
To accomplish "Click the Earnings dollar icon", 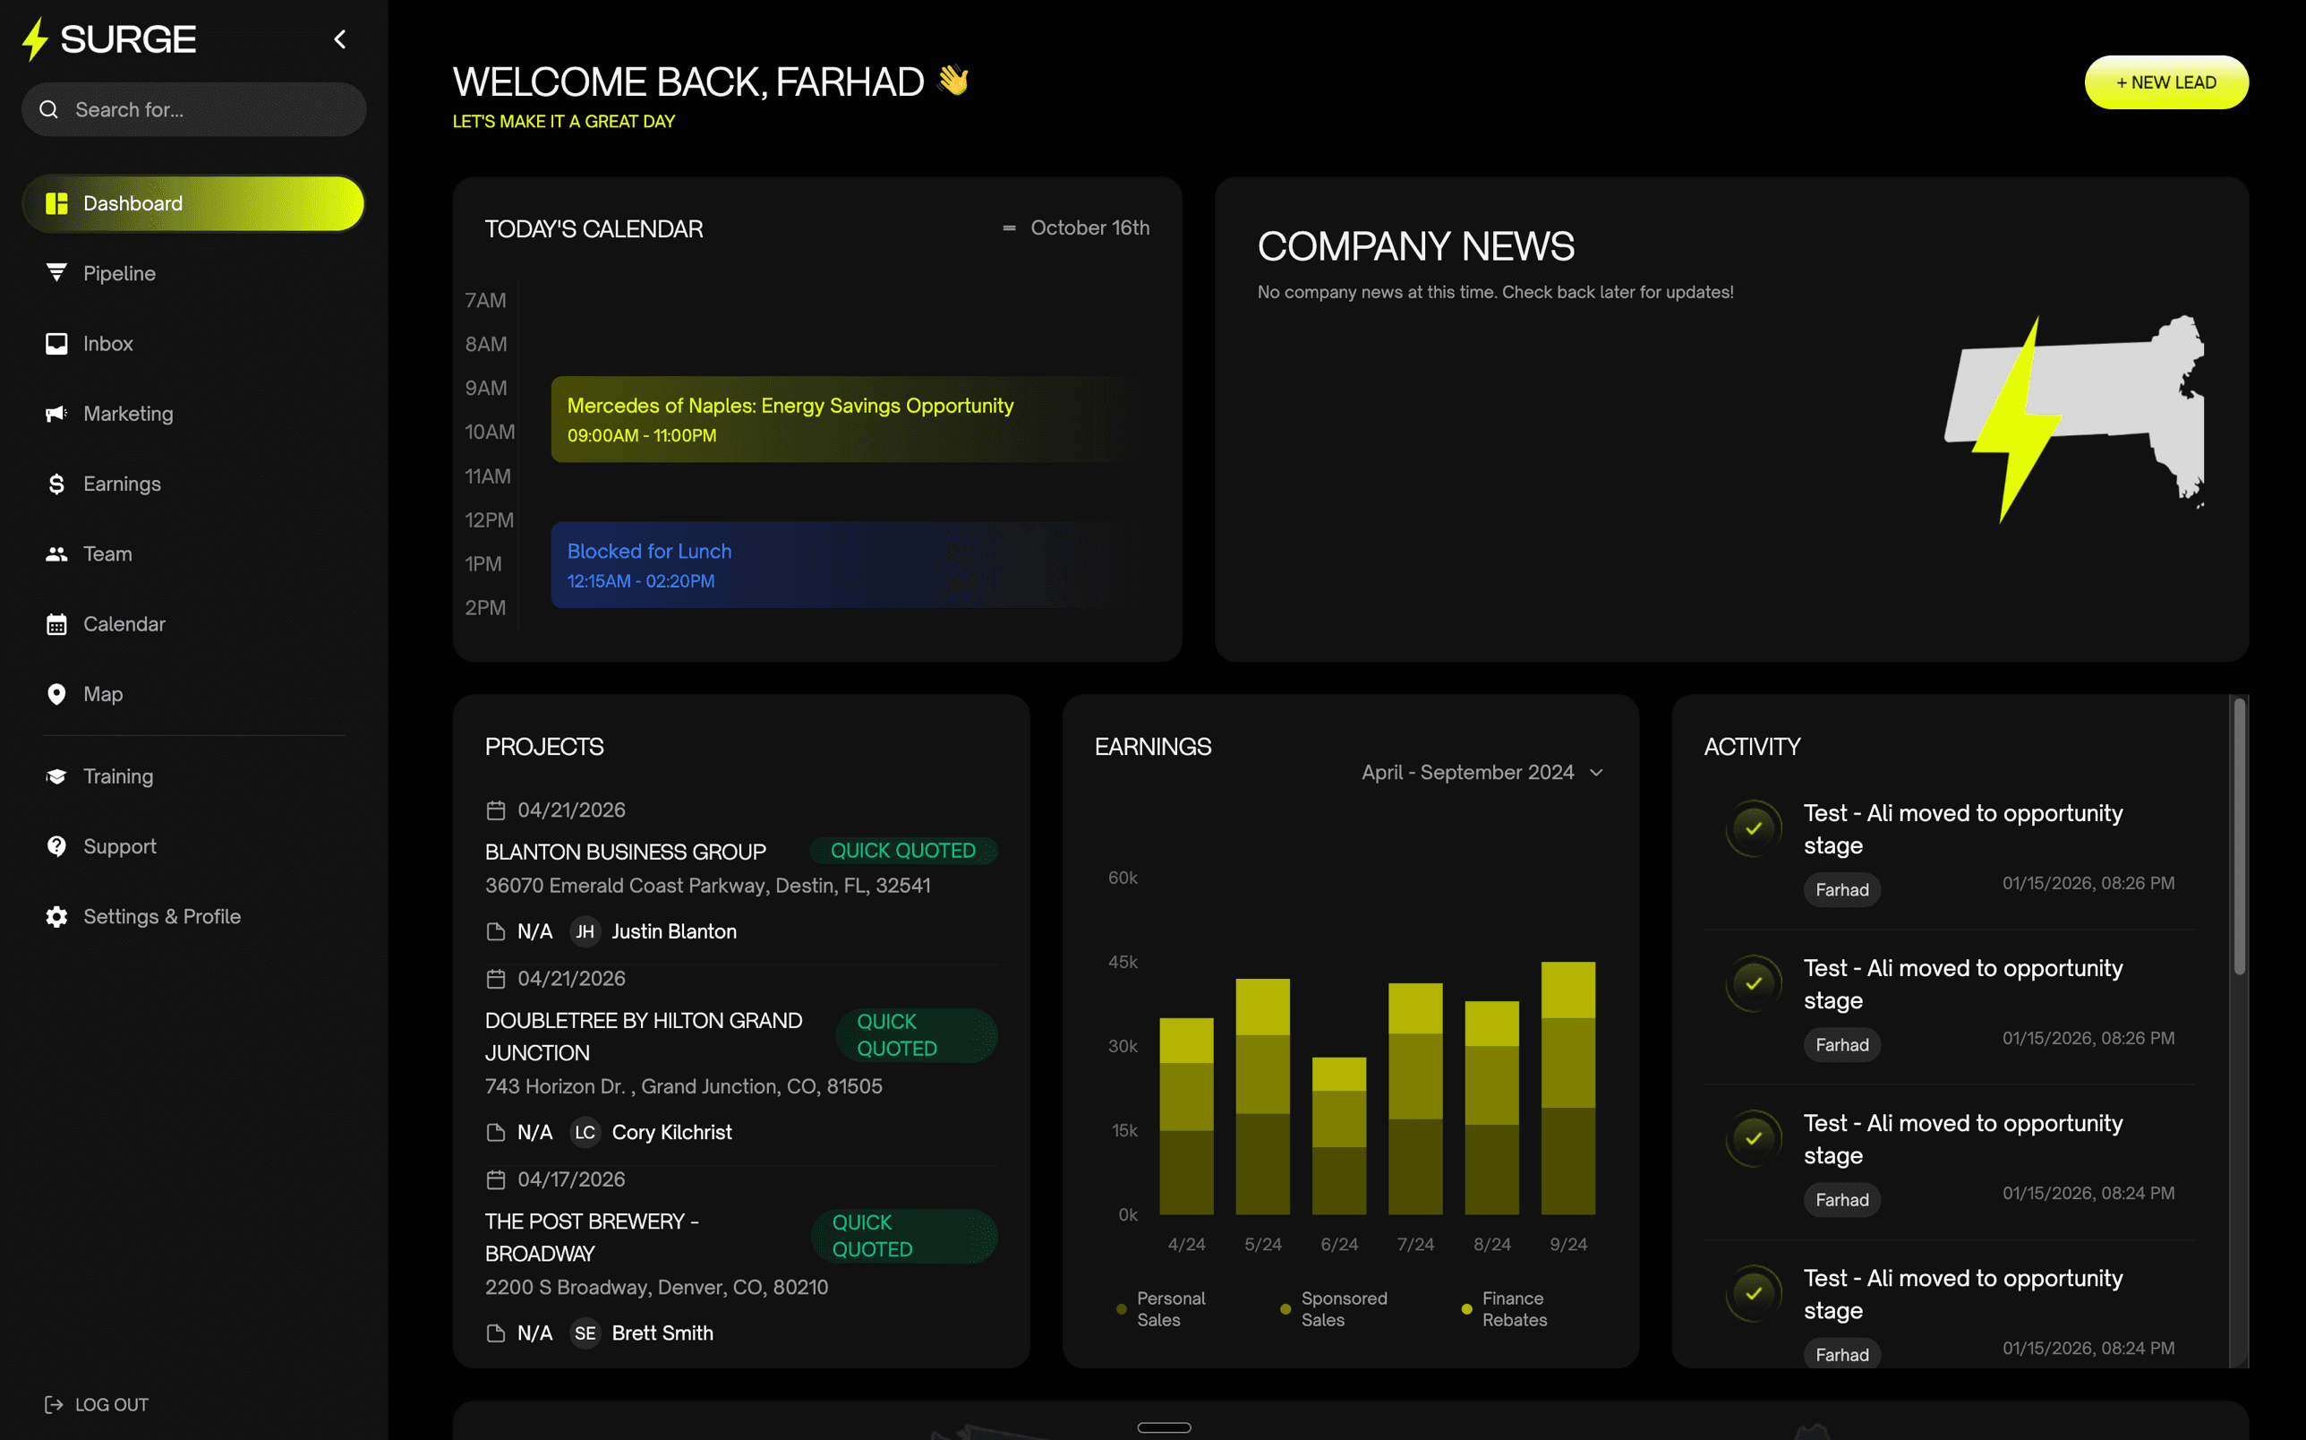I will (x=56, y=483).
